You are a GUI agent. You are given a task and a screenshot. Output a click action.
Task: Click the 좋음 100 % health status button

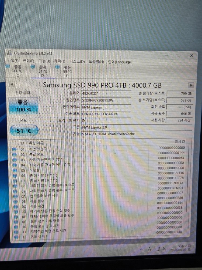(23, 106)
